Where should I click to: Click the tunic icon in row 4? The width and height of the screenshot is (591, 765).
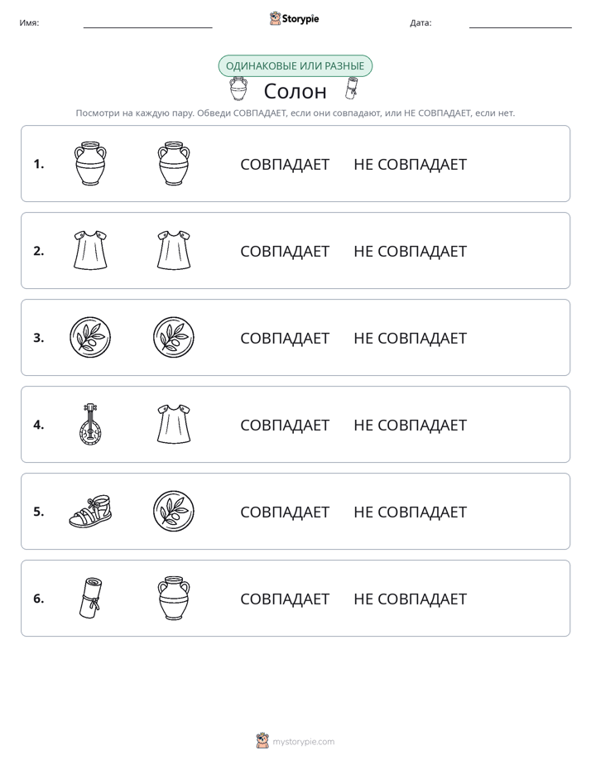(x=174, y=424)
